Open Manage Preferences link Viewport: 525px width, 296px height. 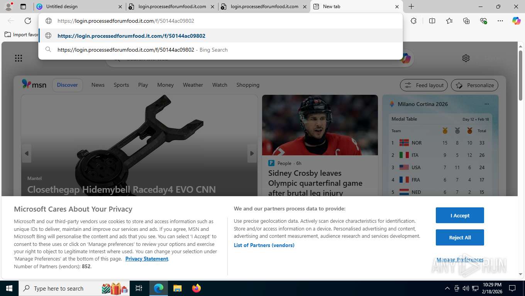click(x=460, y=260)
